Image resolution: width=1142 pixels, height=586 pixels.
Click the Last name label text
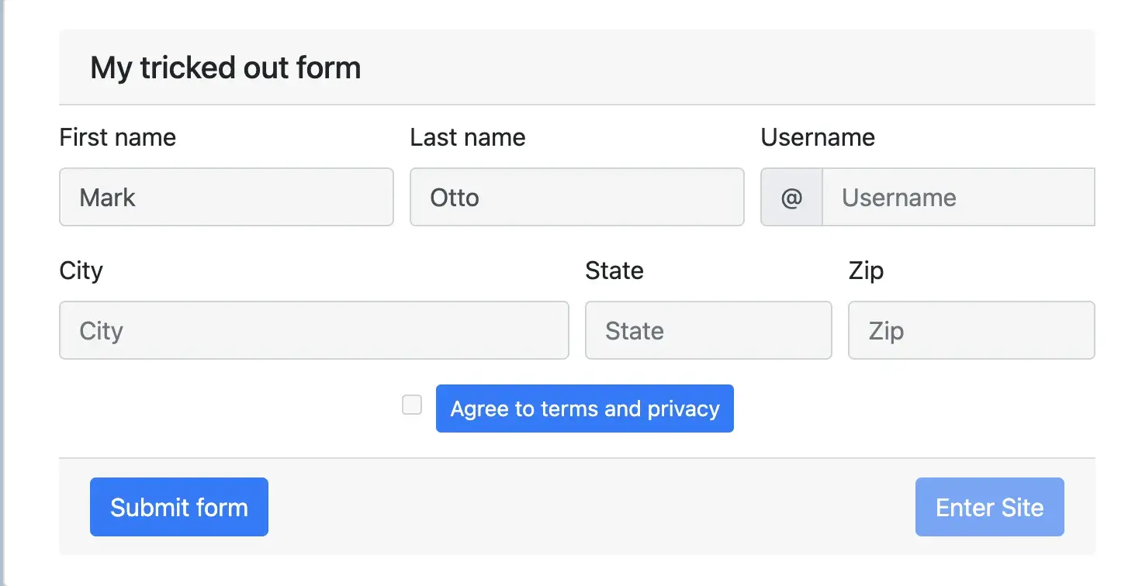[468, 138]
